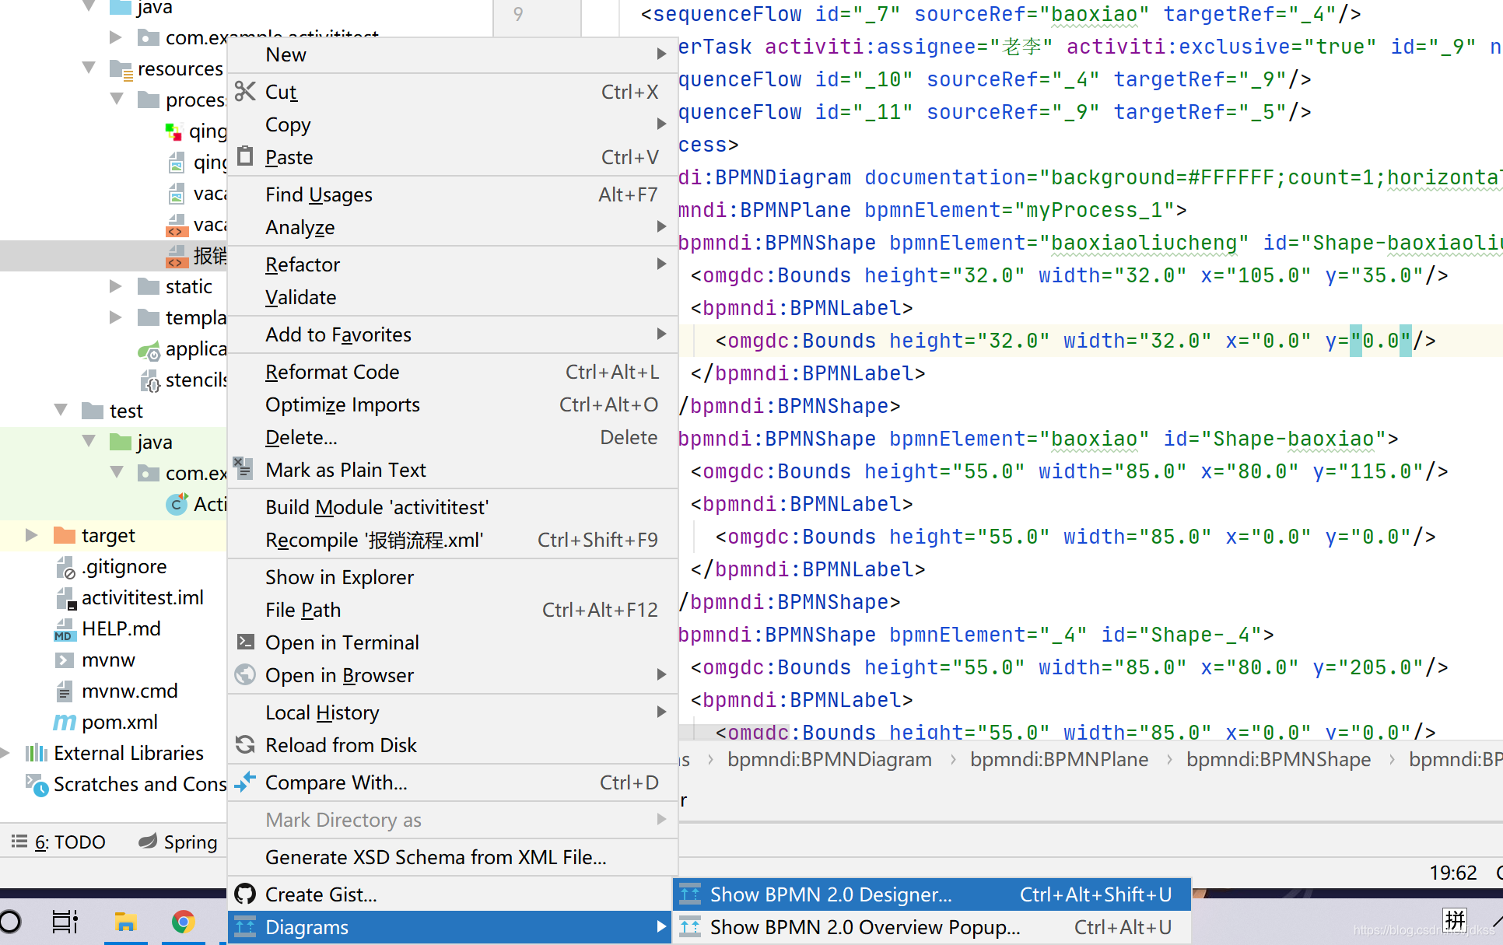1503x945 pixels.
Task: Choose File Path menu entry
Action: 453,610
